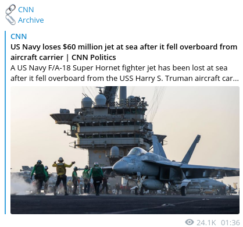Click the CNN site name in preview

[x=19, y=36]
